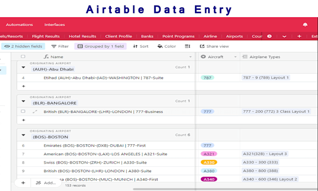Open the Sort options
Viewport: 318px width, 191px height.
141,46
